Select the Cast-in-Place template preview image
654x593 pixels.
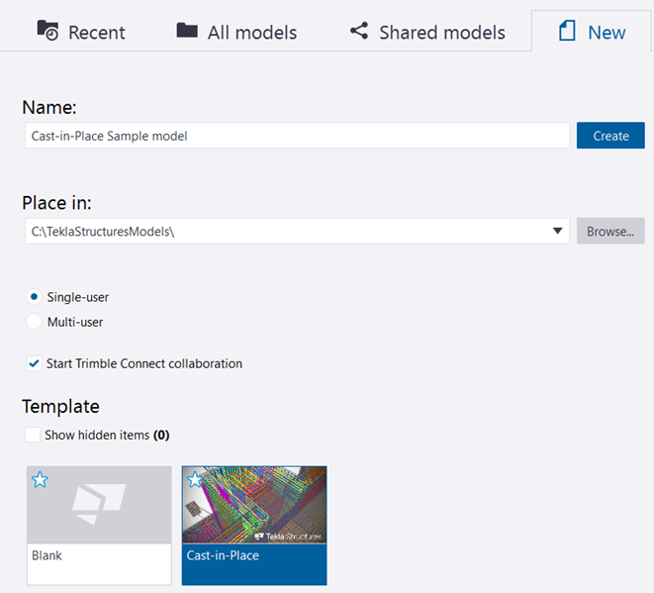pyautogui.click(x=254, y=505)
